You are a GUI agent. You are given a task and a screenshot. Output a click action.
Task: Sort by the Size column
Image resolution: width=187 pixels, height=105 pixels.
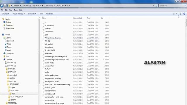(x=102, y=18)
